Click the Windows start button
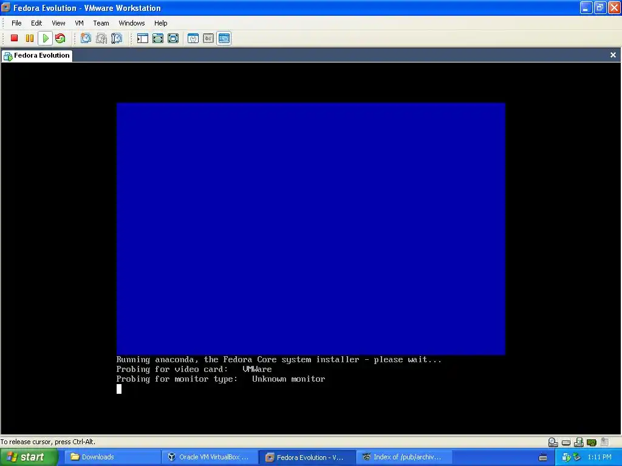The width and height of the screenshot is (622, 466). [x=29, y=458]
